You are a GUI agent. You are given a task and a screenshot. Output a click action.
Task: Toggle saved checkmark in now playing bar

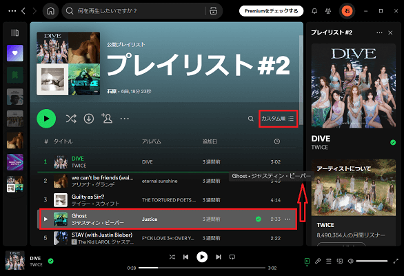[x=51, y=261]
